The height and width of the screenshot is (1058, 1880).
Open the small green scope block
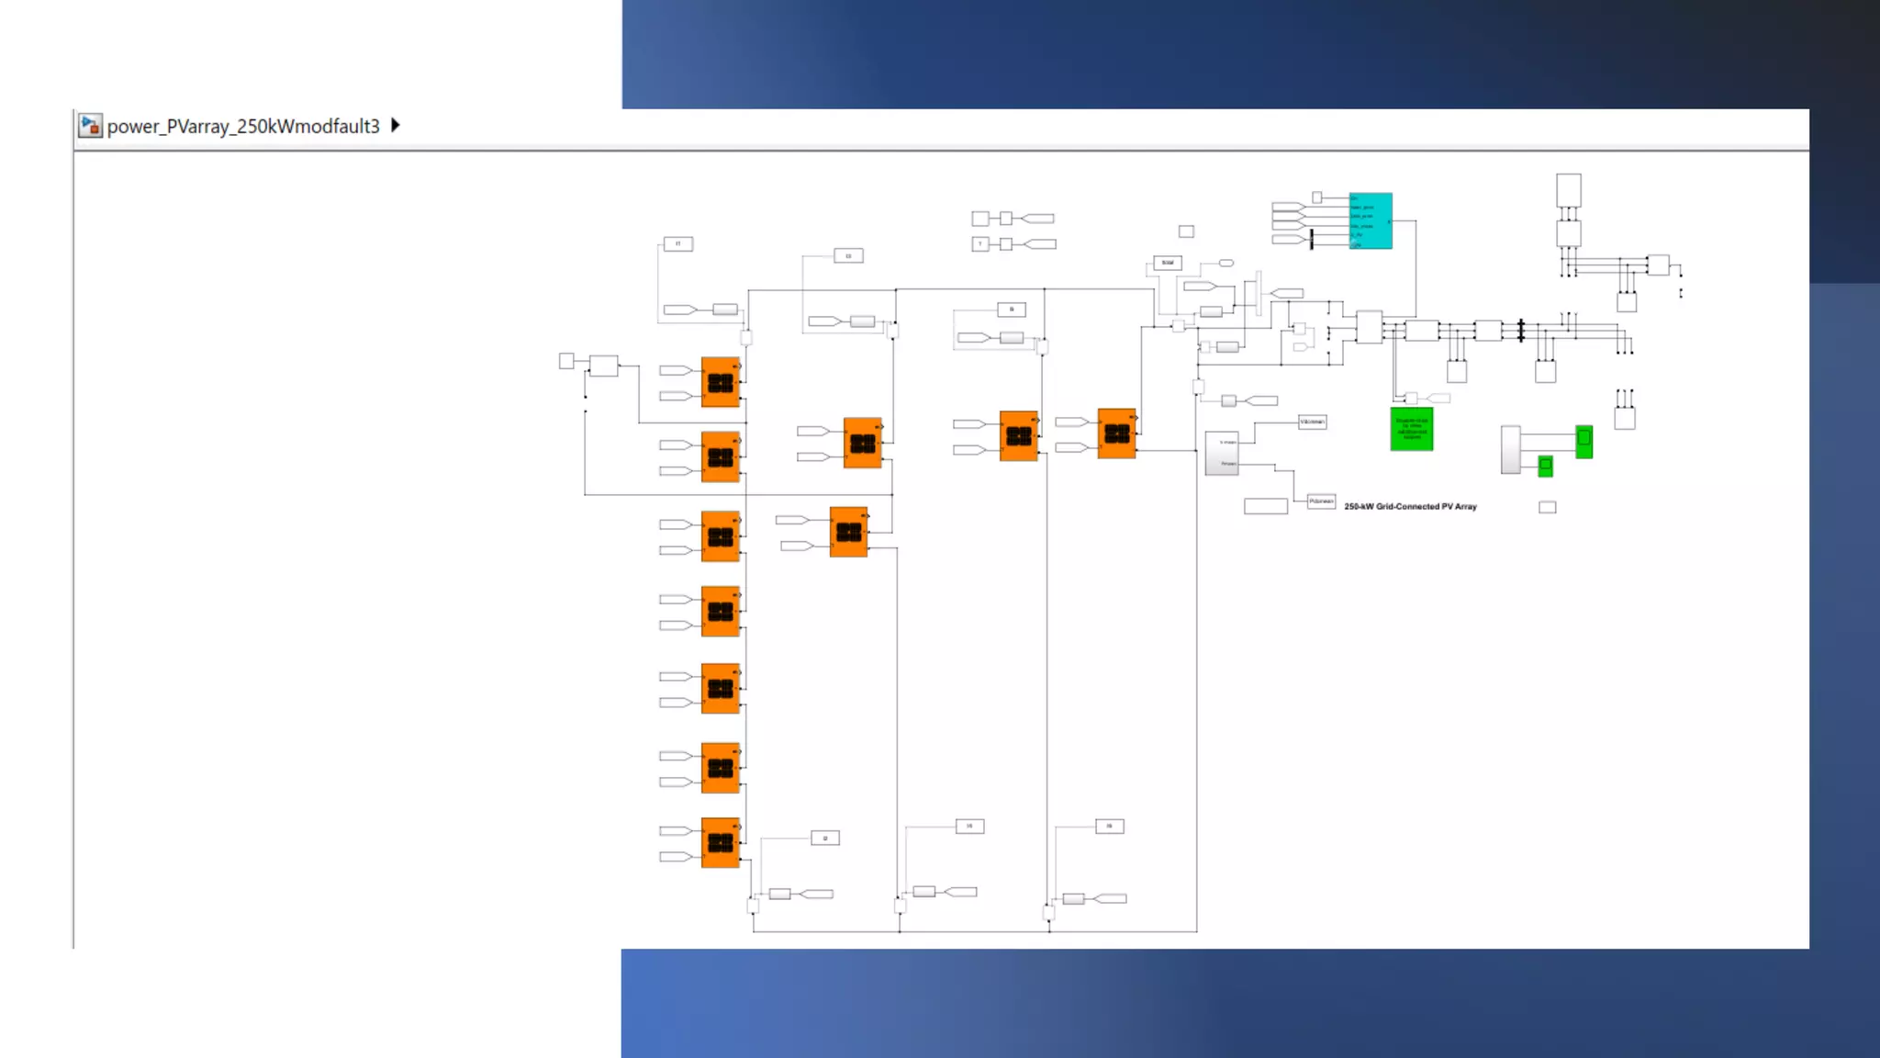click(1545, 467)
